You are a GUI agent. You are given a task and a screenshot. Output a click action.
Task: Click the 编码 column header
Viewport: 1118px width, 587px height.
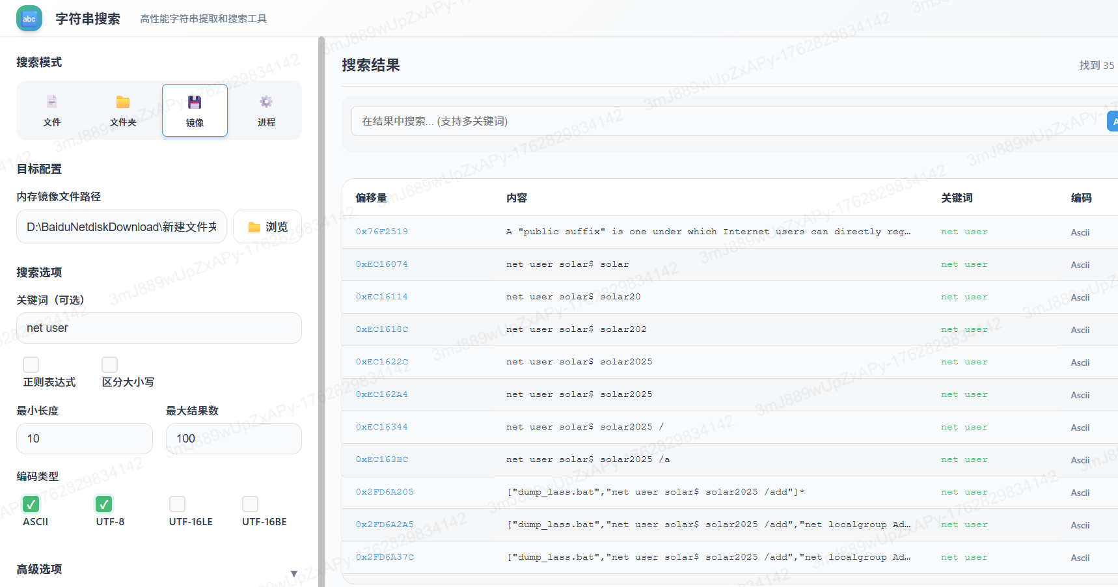(1082, 198)
